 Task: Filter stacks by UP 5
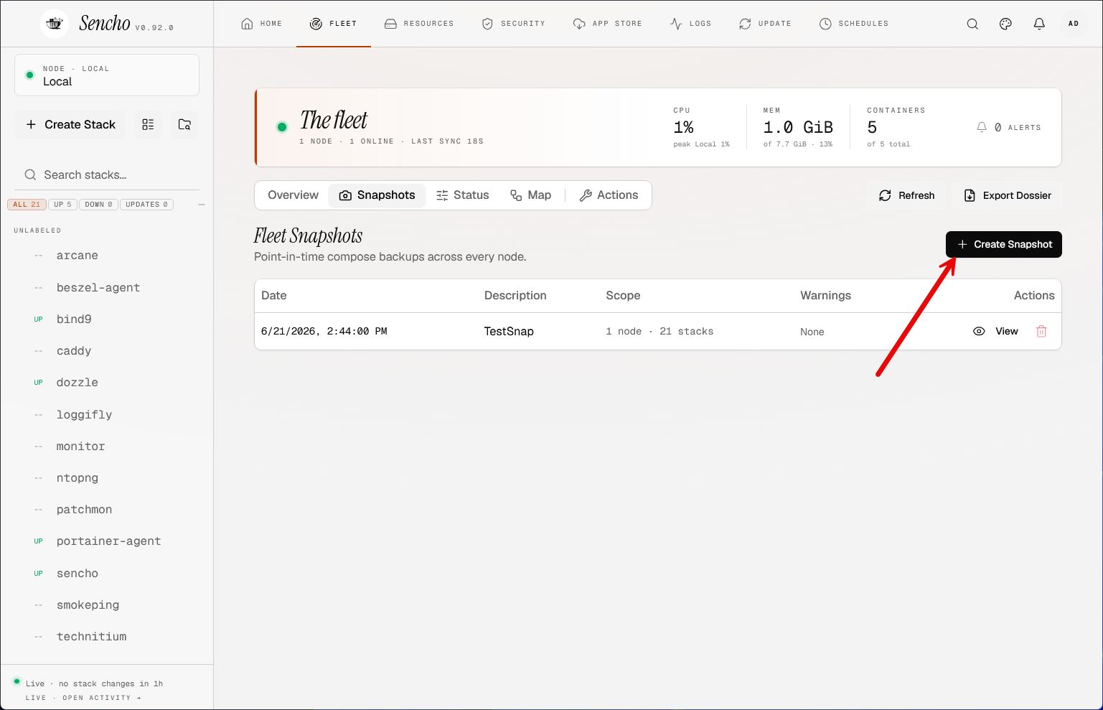[62, 205]
